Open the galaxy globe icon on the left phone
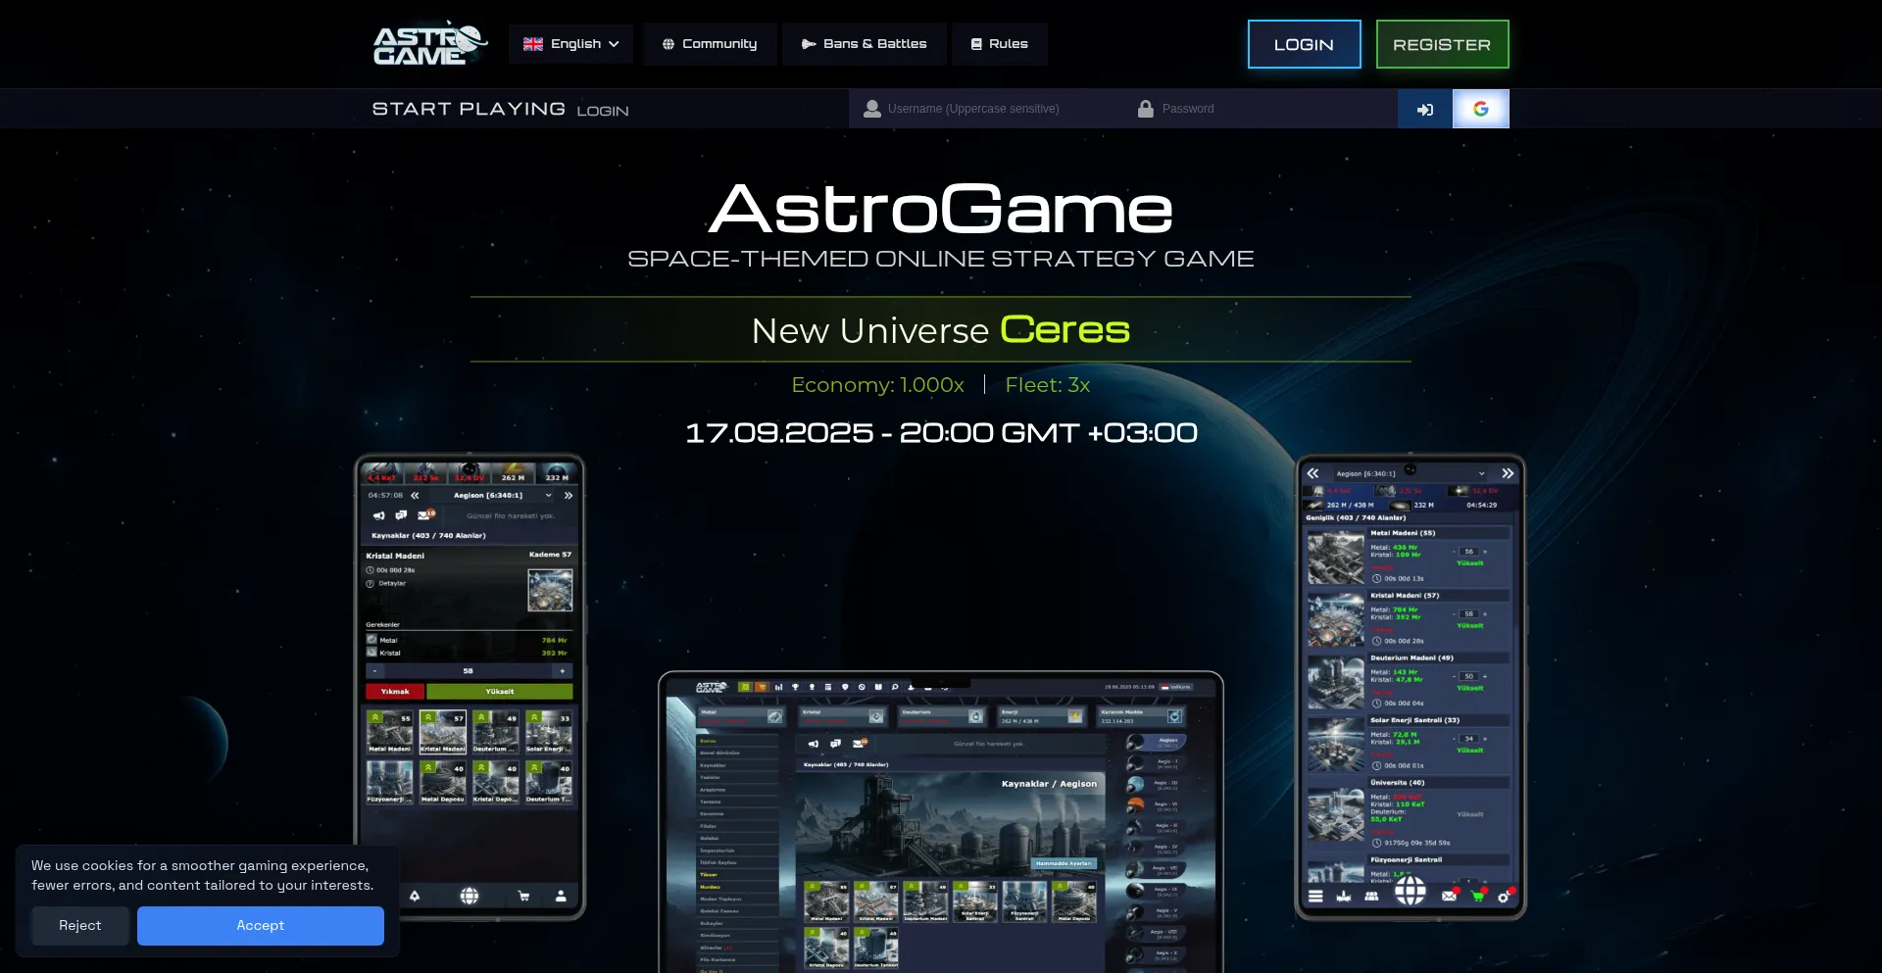 coord(470,896)
